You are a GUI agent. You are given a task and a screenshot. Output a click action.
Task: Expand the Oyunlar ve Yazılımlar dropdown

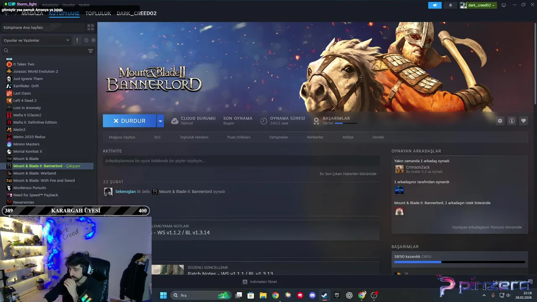pyautogui.click(x=36, y=40)
